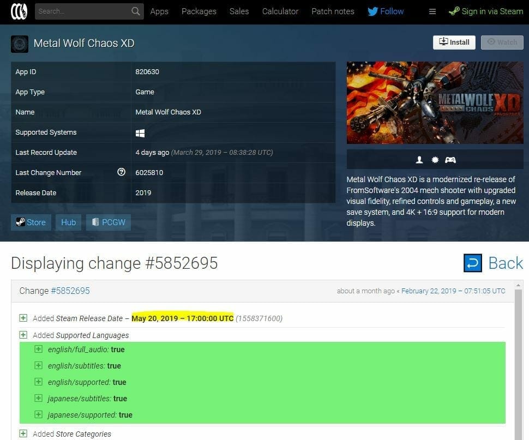
Task: Click the game controller icon
Action: click(450, 160)
